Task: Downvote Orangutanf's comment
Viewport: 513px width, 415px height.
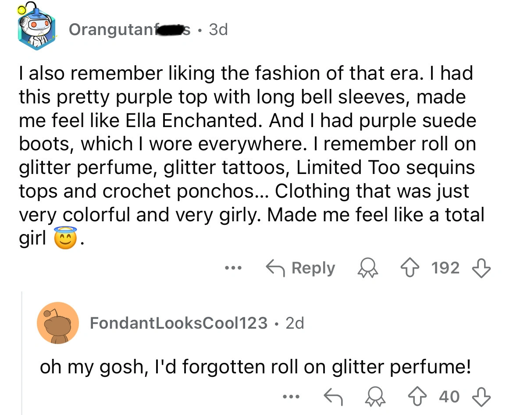Action: 481,268
